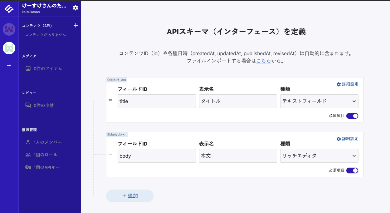Follow the こちら file import link
Image resolution: width=390 pixels, height=213 pixels.
(264, 61)
